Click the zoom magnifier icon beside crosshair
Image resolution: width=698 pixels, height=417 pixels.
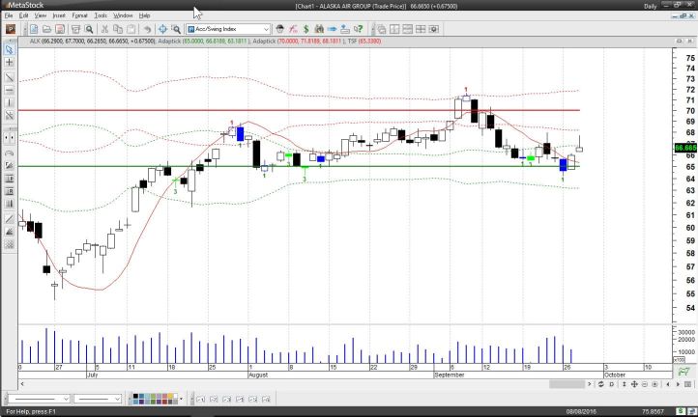point(176,29)
